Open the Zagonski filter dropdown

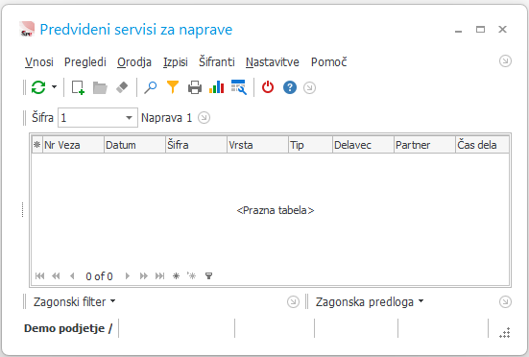point(74,301)
